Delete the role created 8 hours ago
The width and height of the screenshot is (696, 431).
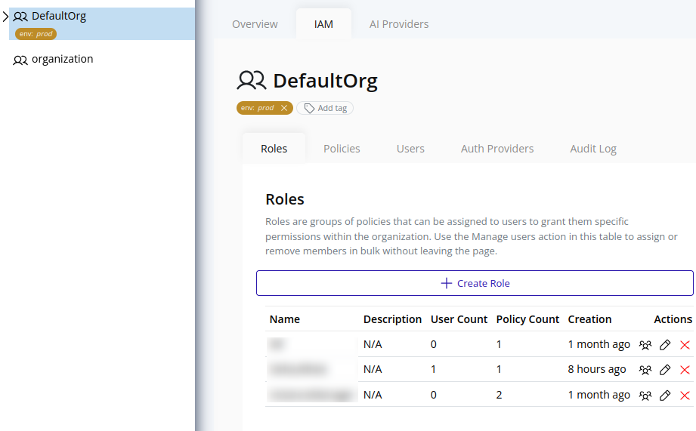(x=685, y=370)
